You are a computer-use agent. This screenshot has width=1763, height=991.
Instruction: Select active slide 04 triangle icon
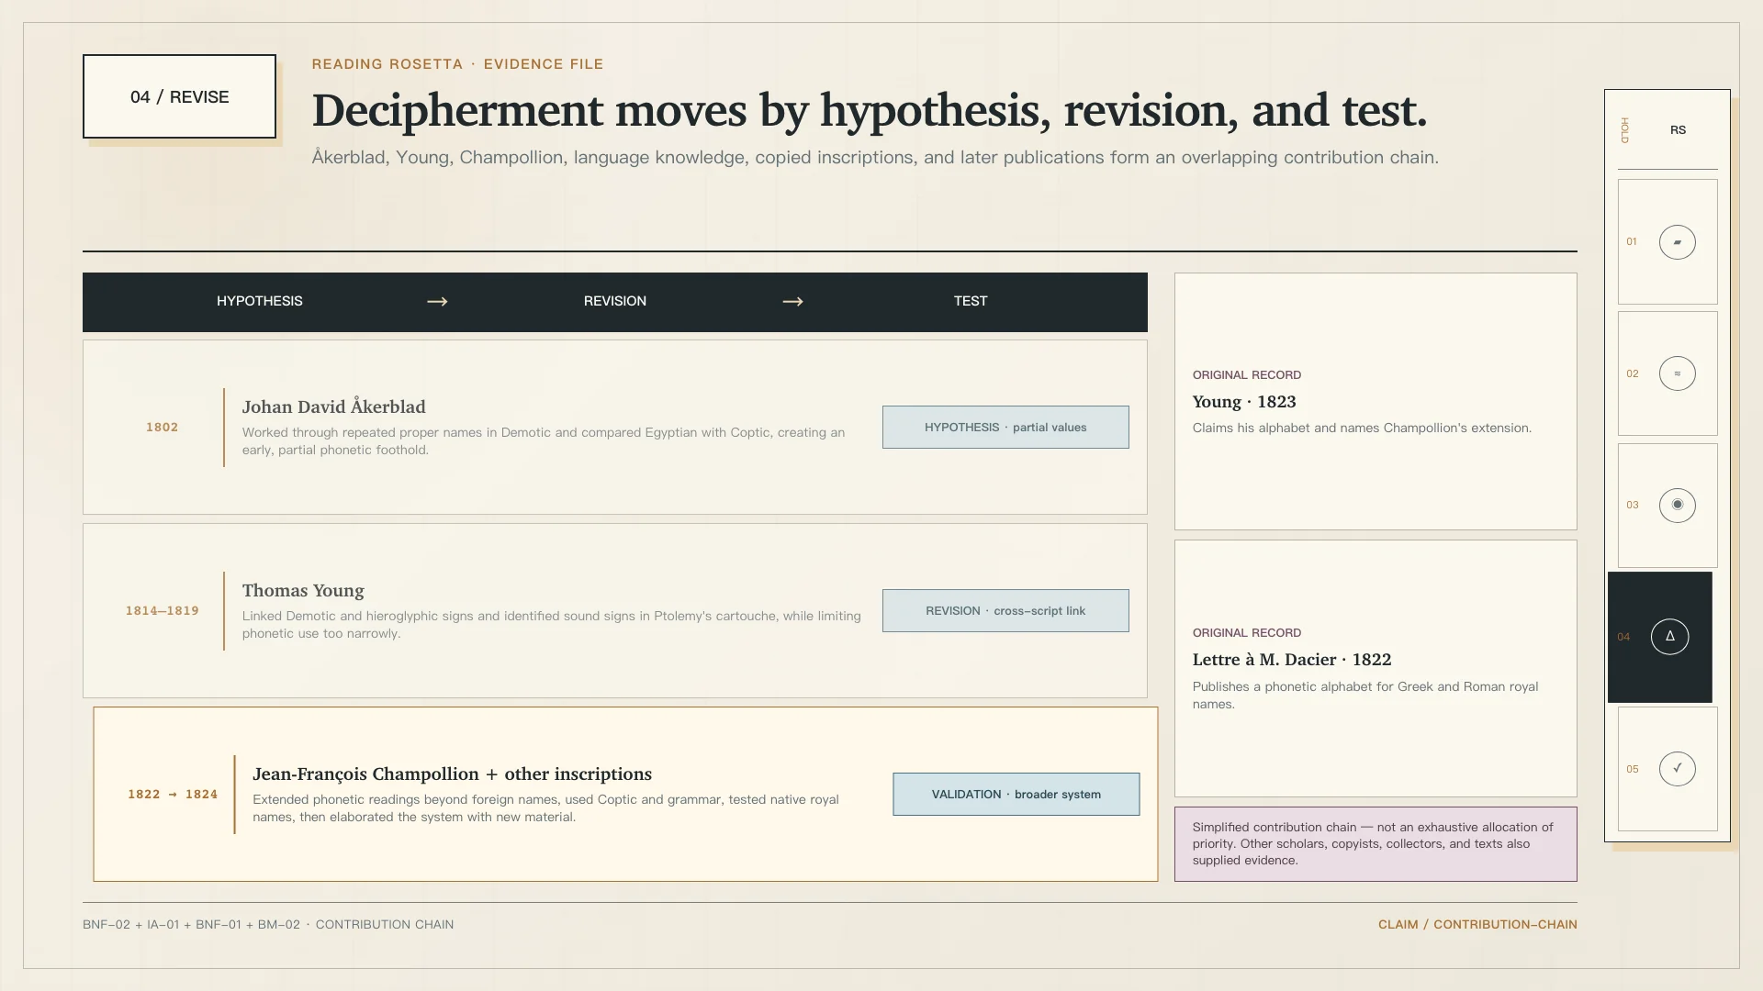pos(1669,637)
